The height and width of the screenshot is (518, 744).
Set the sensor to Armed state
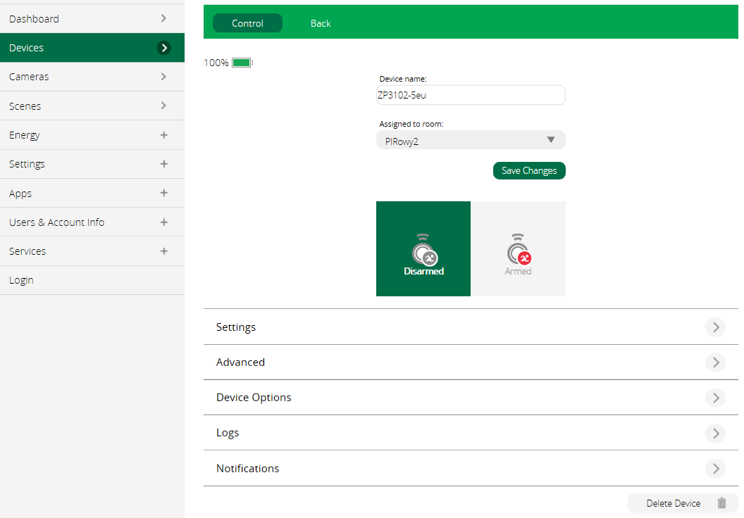click(518, 271)
